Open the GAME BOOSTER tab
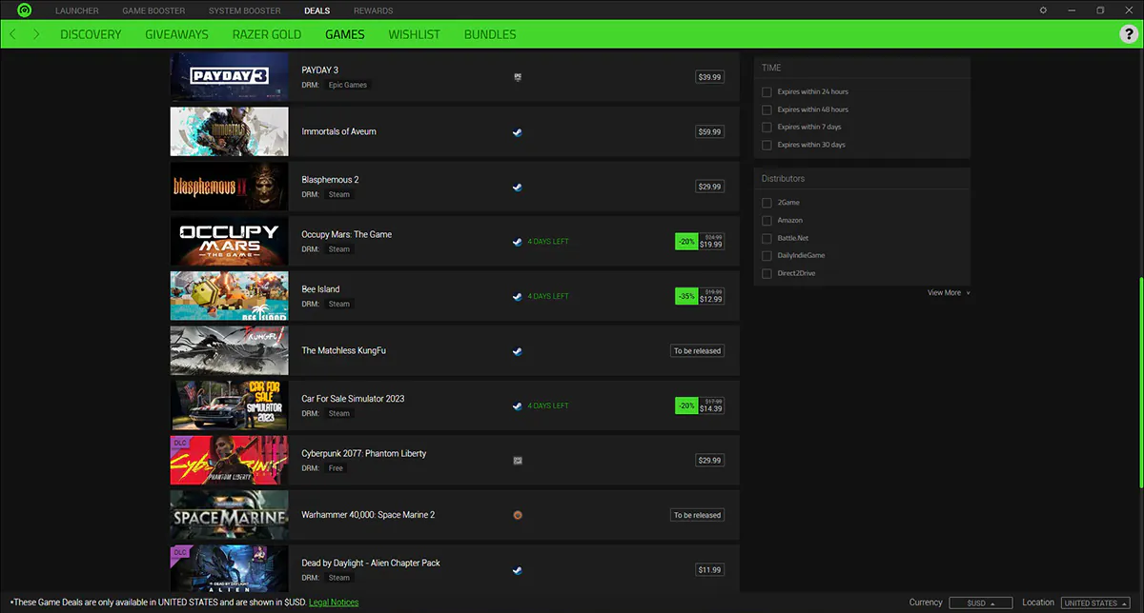The width and height of the screenshot is (1144, 613). 153,10
